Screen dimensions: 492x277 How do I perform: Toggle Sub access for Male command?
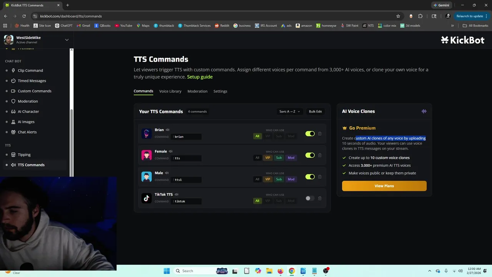pyautogui.click(x=279, y=179)
